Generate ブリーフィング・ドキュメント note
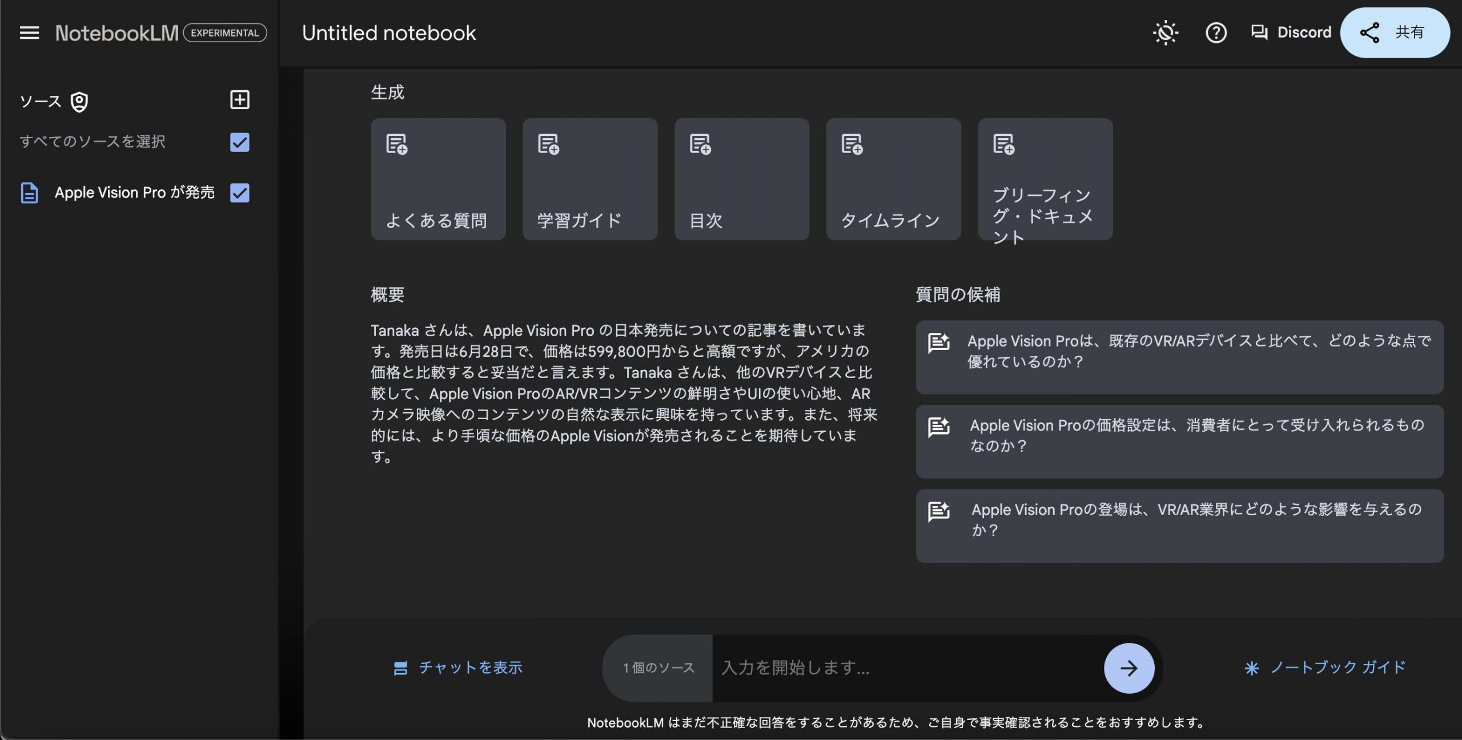The height and width of the screenshot is (740, 1462). [1046, 179]
